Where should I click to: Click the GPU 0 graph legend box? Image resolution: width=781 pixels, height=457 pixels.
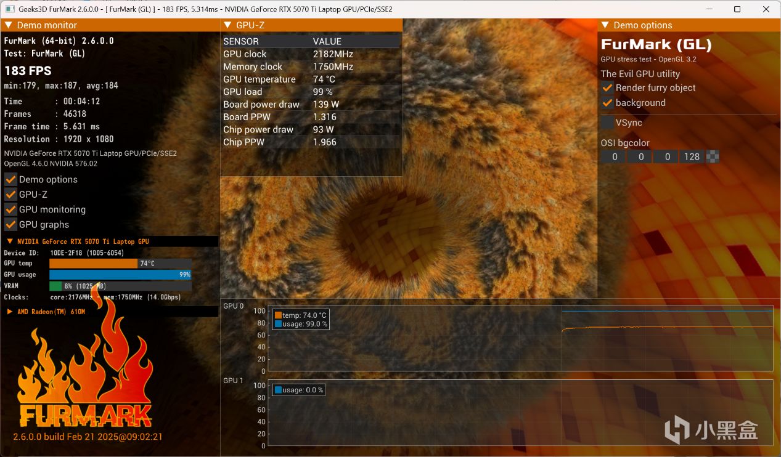point(301,319)
